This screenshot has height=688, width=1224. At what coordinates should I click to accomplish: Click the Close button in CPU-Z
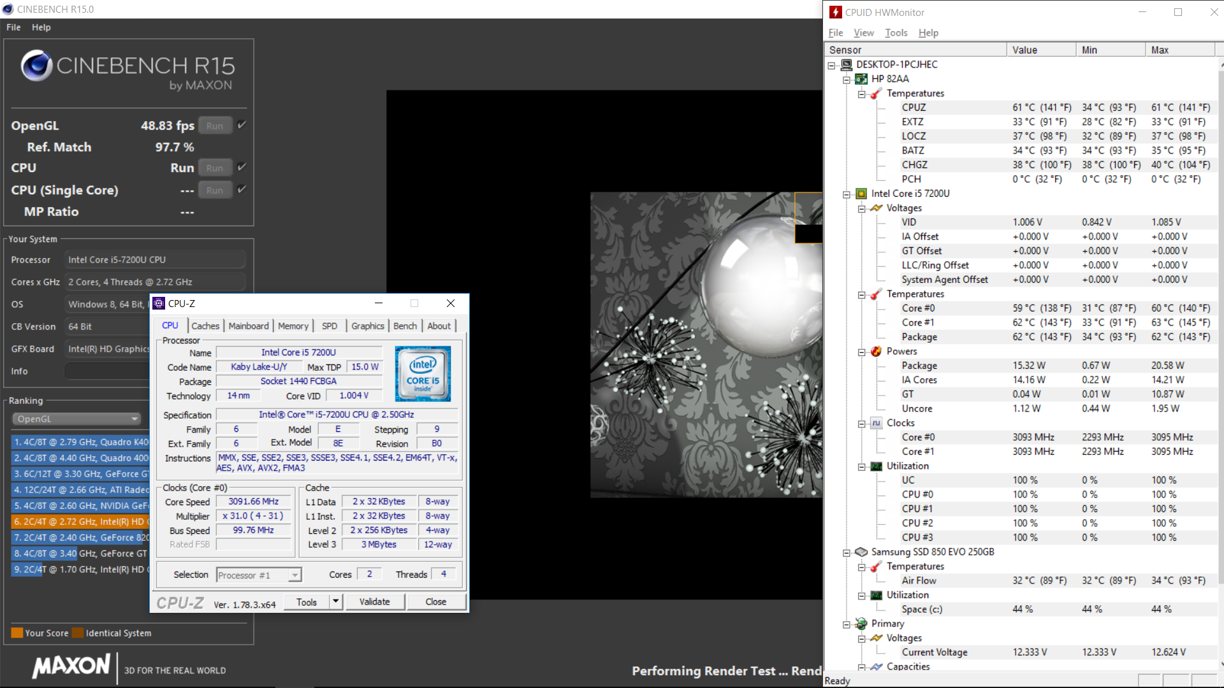(x=436, y=601)
